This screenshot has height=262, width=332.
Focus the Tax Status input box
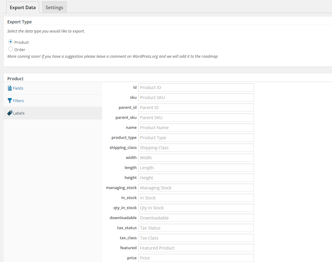pyautogui.click(x=196, y=228)
